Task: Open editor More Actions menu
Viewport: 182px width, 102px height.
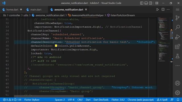Action: (168, 9)
